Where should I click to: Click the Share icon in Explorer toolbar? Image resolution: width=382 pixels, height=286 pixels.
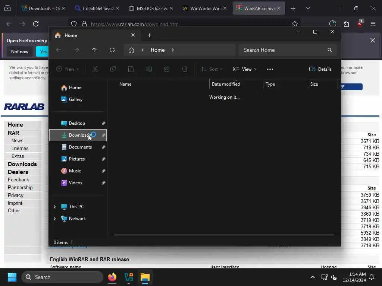pos(167,69)
